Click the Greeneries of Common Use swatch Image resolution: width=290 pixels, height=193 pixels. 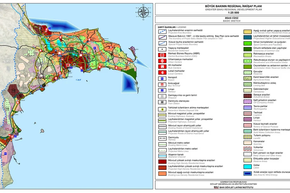point(247,49)
